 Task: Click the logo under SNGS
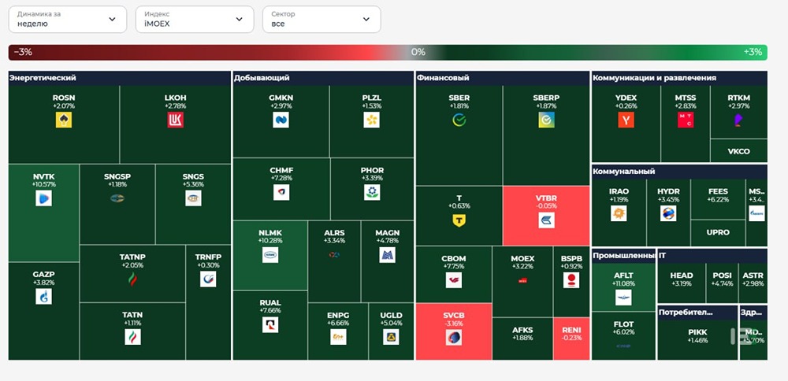(x=193, y=198)
